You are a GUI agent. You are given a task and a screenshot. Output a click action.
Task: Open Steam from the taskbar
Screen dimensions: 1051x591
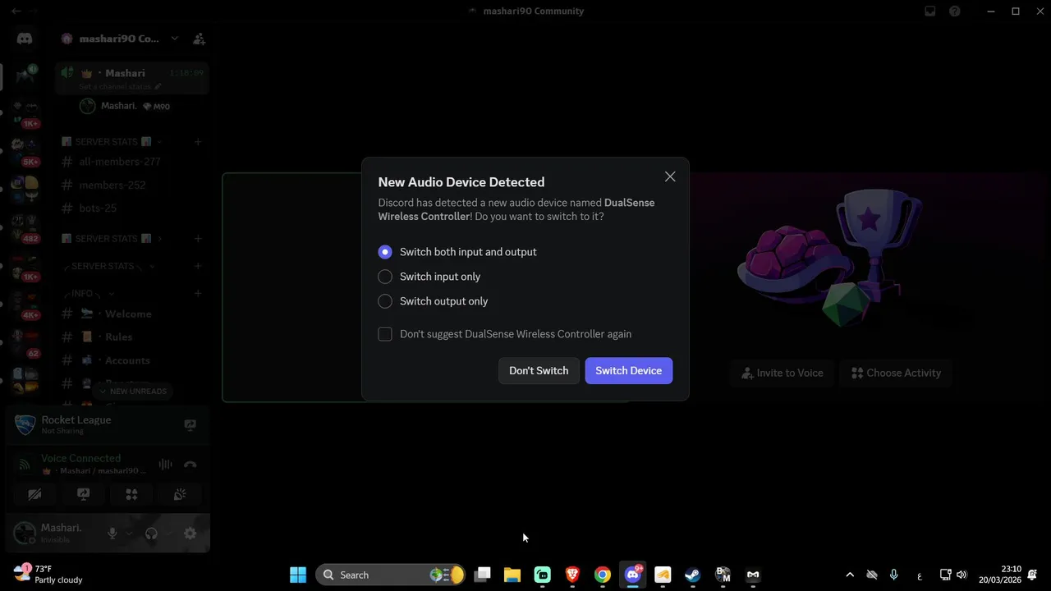(x=693, y=575)
